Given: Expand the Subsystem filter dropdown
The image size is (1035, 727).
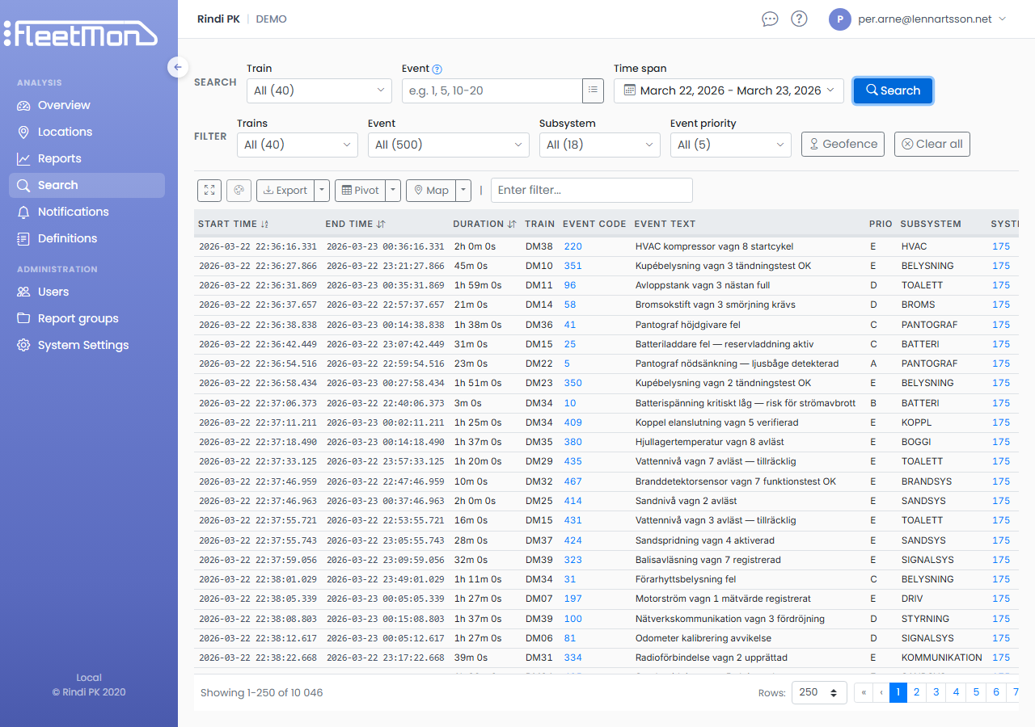Looking at the screenshot, I should 599,145.
